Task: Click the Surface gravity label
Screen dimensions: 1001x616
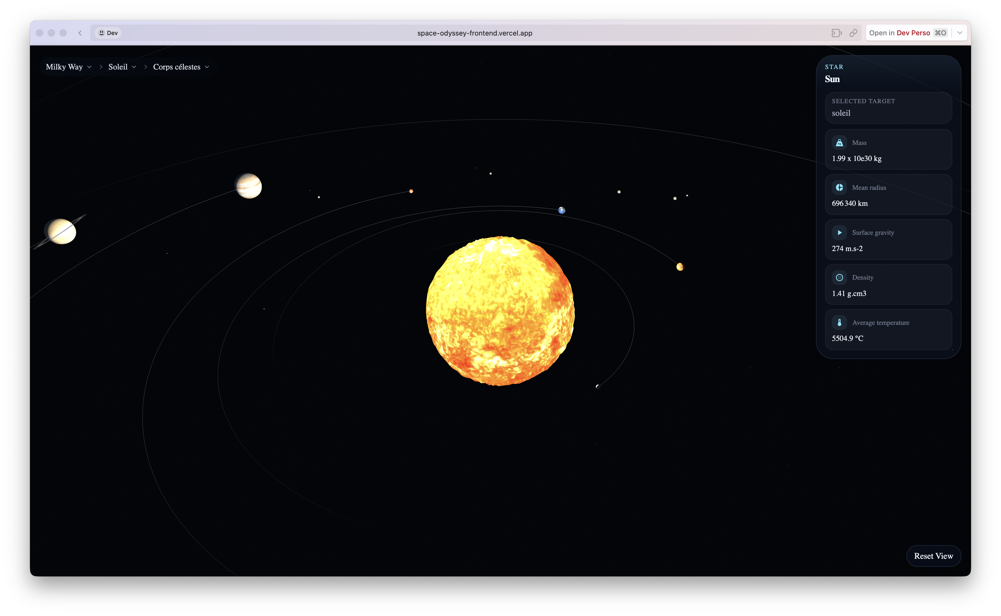Action: (x=873, y=233)
